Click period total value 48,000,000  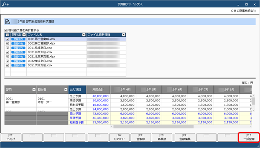pyautogui.click(x=100, y=96)
